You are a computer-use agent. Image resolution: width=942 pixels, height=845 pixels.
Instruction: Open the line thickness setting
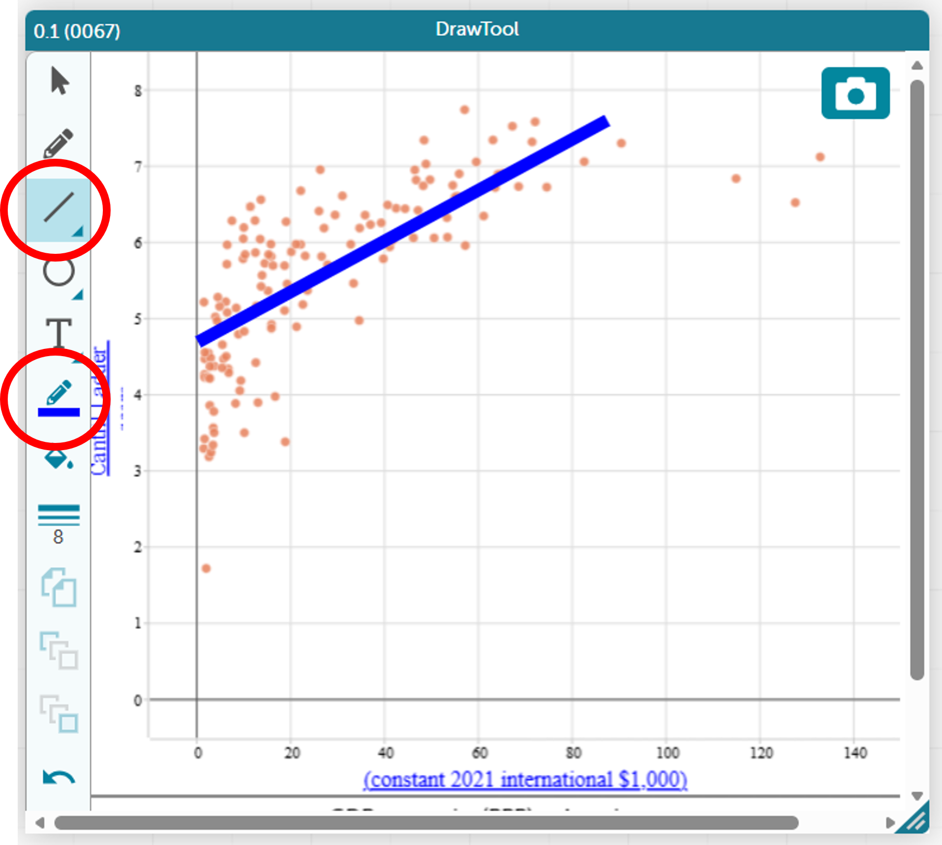[58, 523]
